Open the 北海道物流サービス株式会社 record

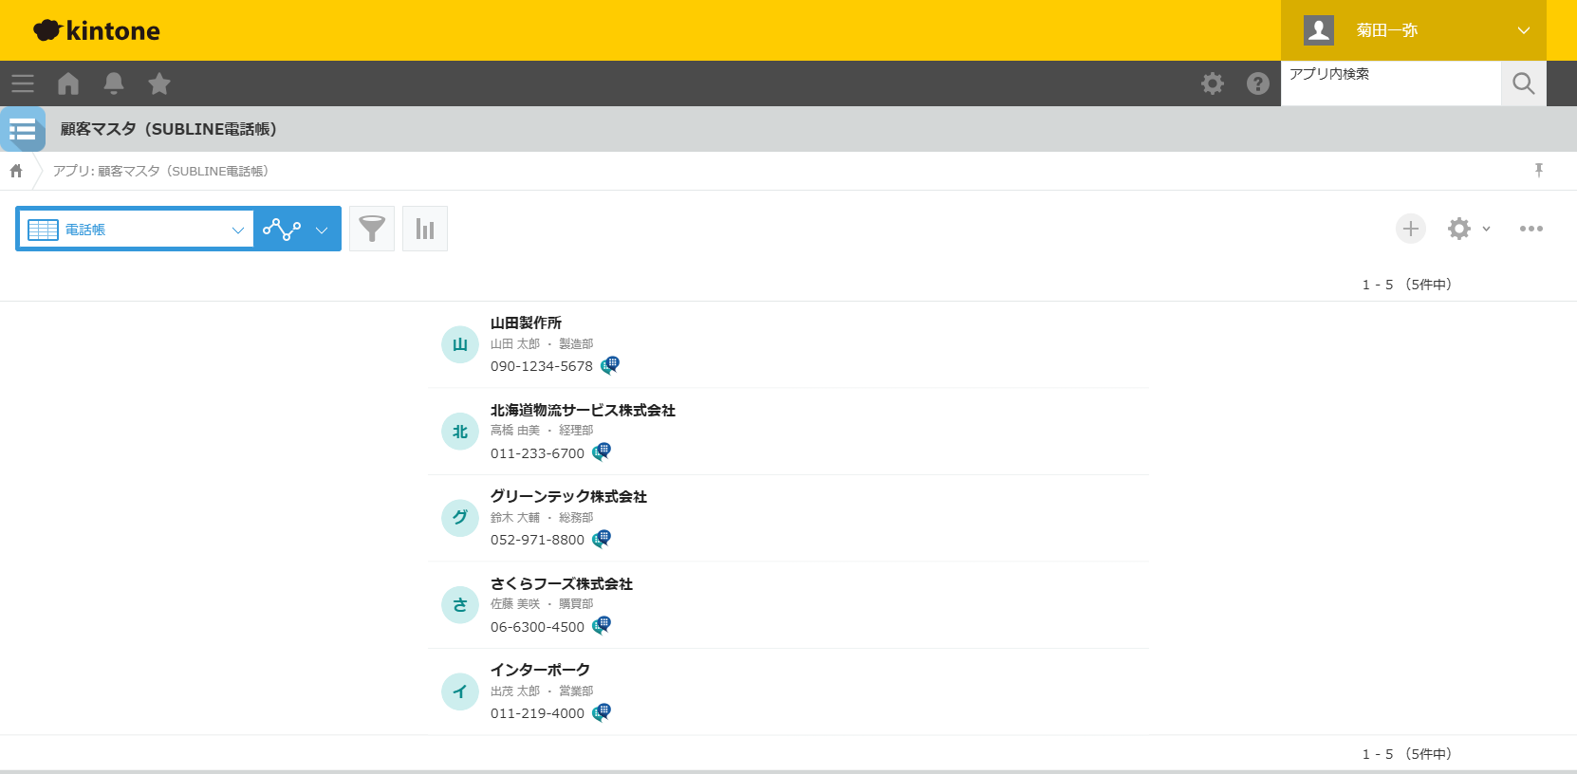coord(583,410)
